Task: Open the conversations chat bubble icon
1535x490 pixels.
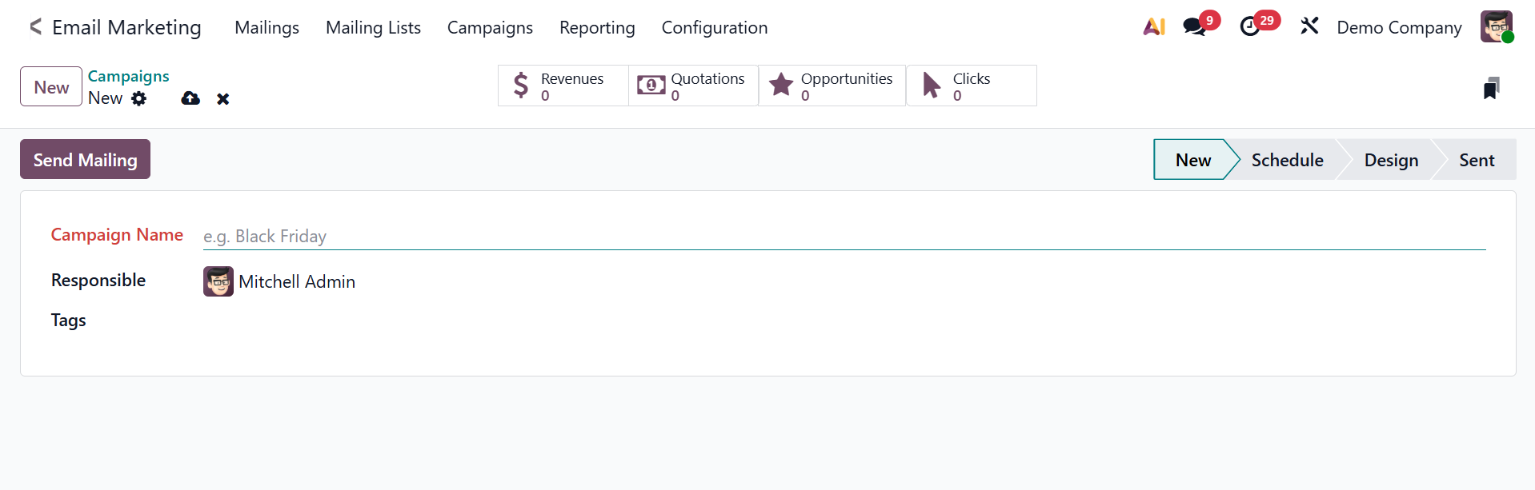Action: pyautogui.click(x=1194, y=27)
